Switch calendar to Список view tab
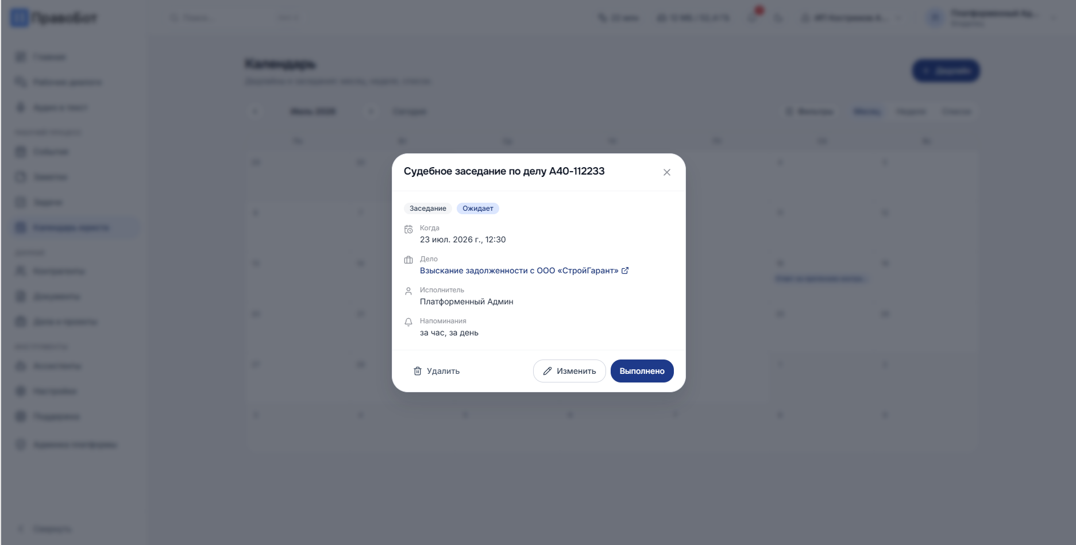 (x=957, y=111)
